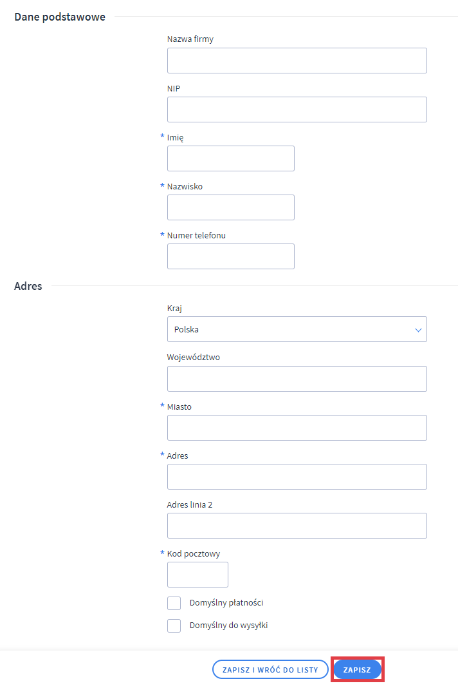Image resolution: width=458 pixels, height=688 pixels.
Task: Click into the NIP text field
Action: tap(297, 110)
